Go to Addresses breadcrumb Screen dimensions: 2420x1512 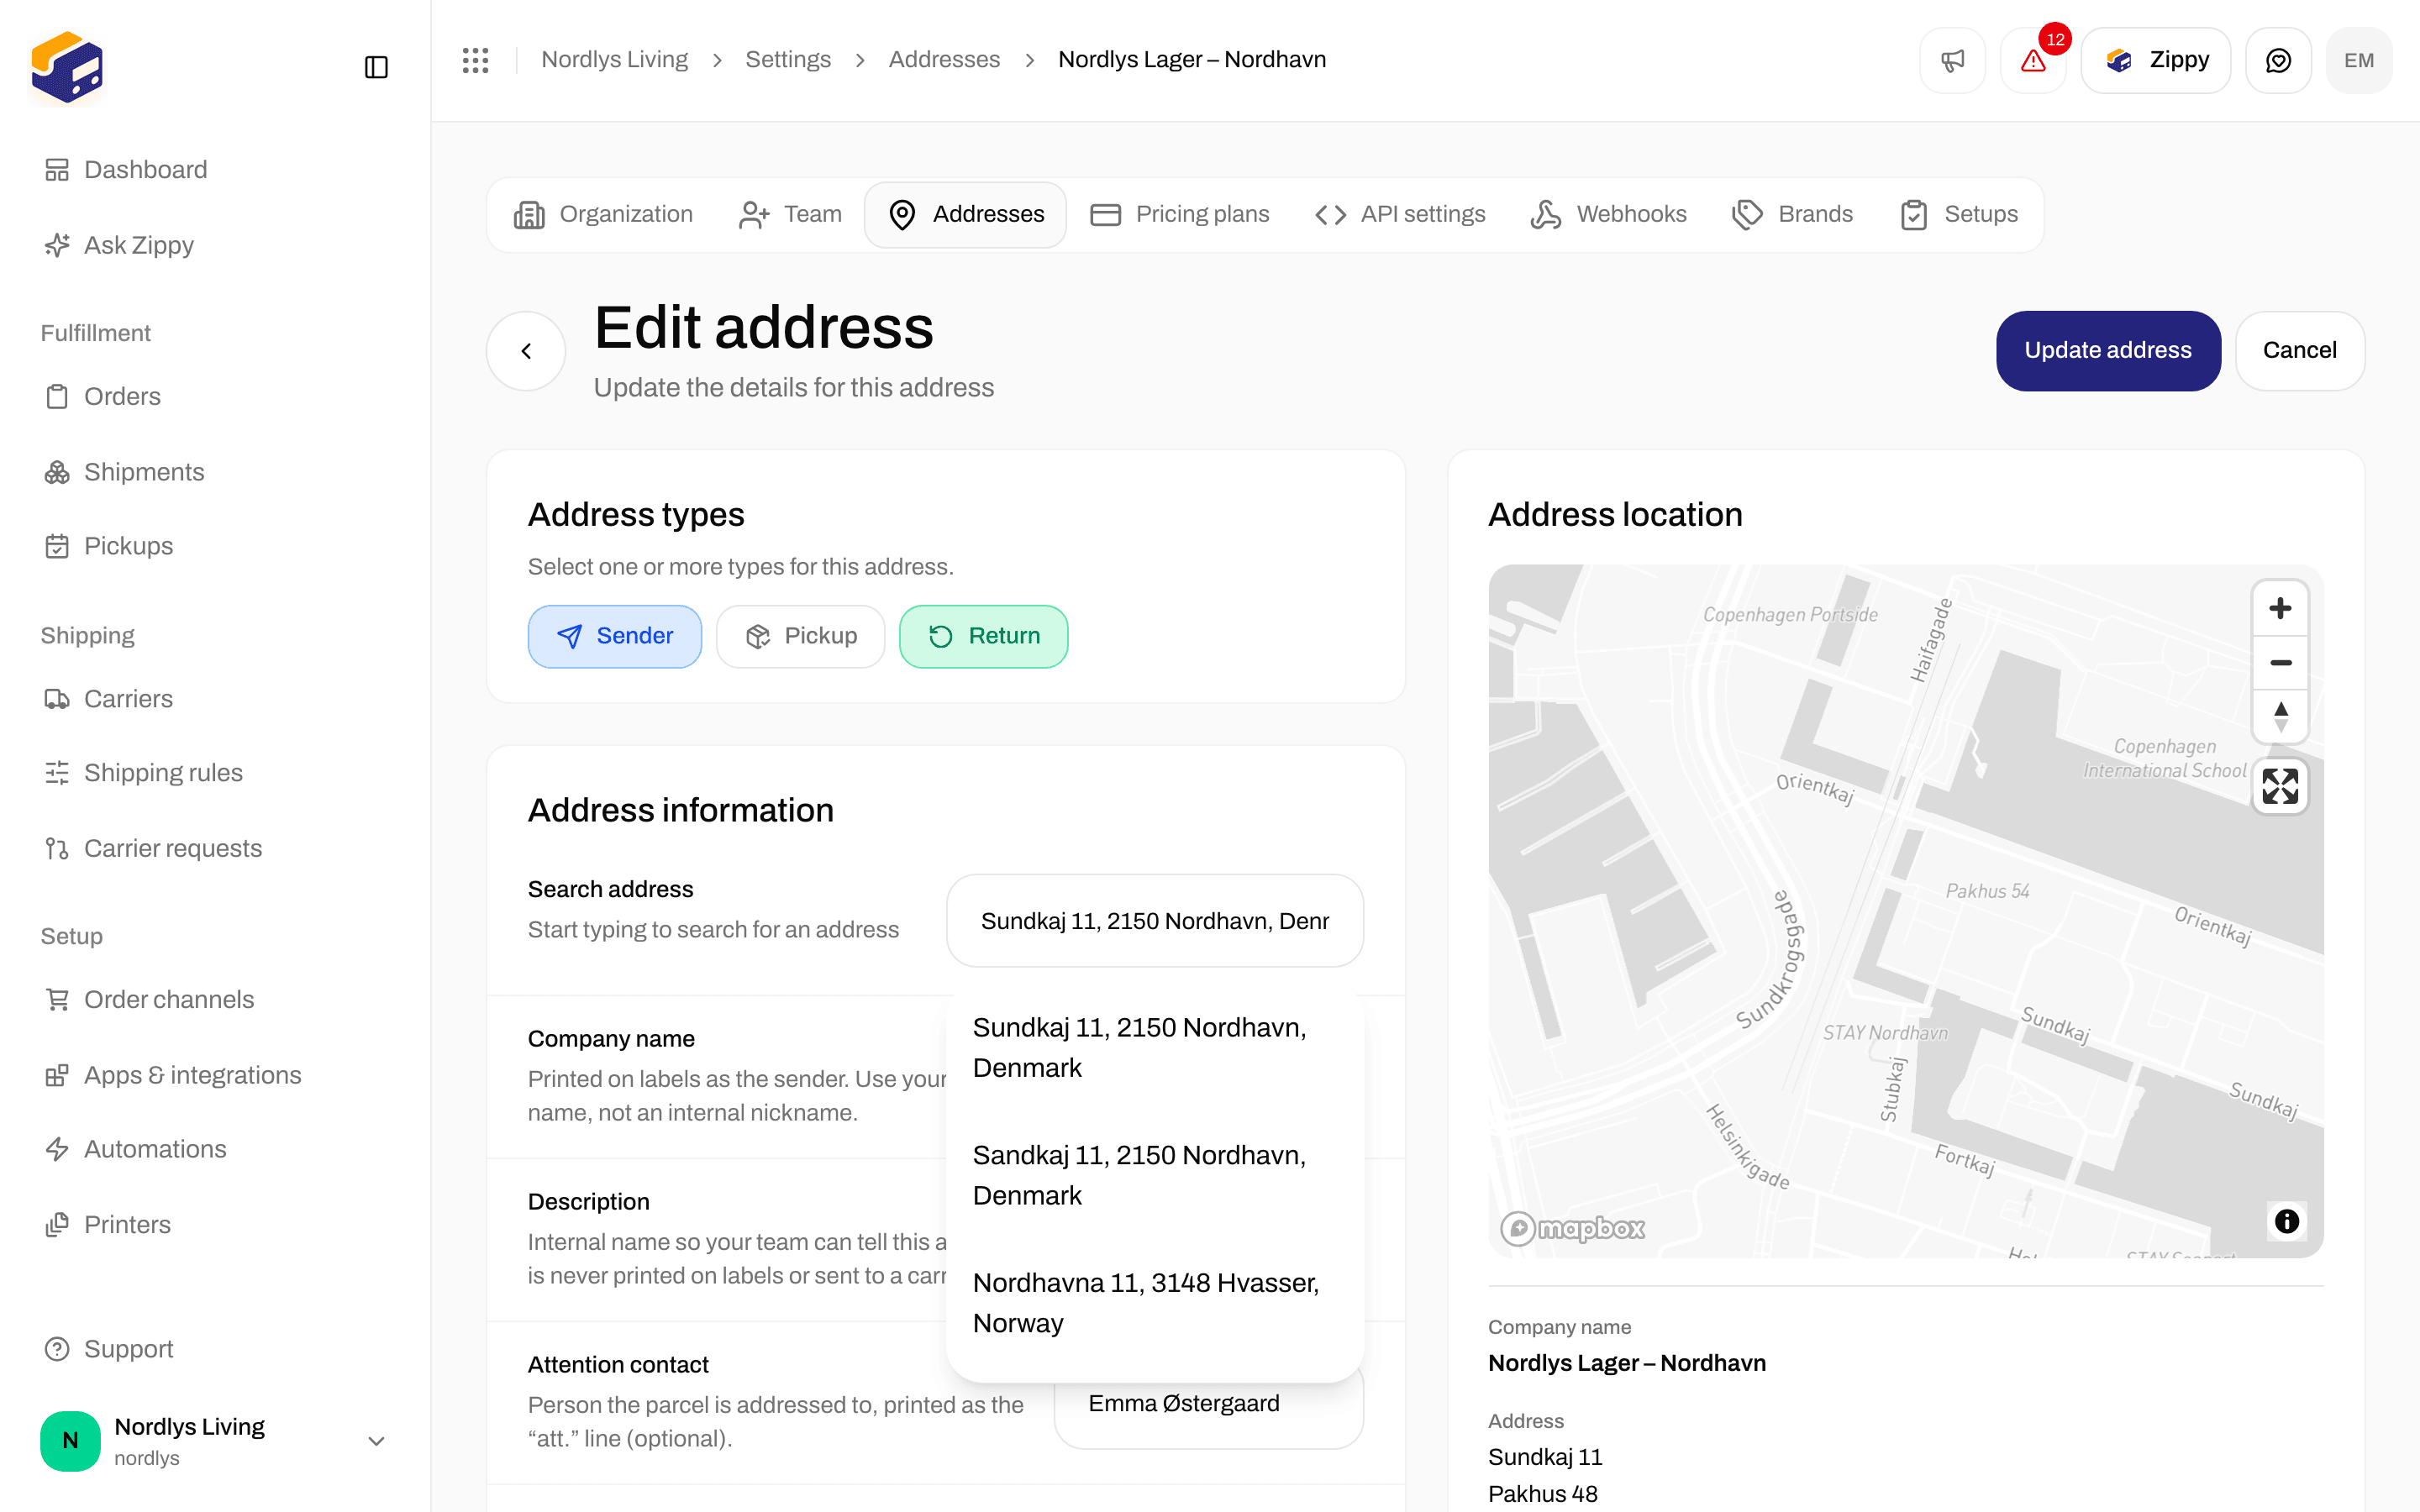click(944, 60)
